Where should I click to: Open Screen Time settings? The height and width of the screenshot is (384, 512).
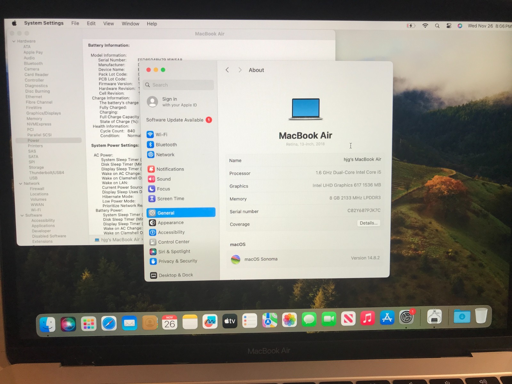pyautogui.click(x=170, y=198)
